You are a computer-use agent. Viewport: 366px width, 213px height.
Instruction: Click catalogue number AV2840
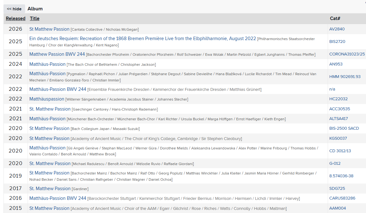pos(337,29)
